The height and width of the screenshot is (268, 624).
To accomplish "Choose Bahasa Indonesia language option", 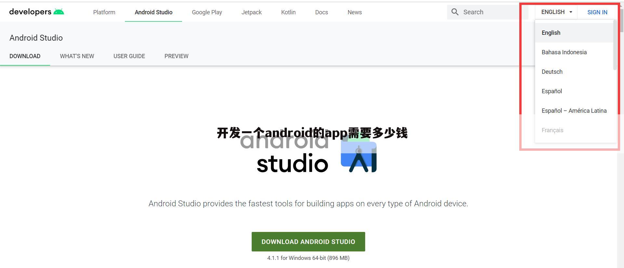I will (x=574, y=52).
